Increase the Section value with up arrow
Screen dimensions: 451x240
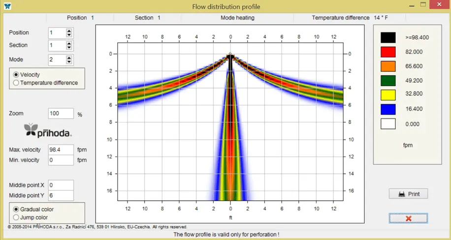pos(69,43)
